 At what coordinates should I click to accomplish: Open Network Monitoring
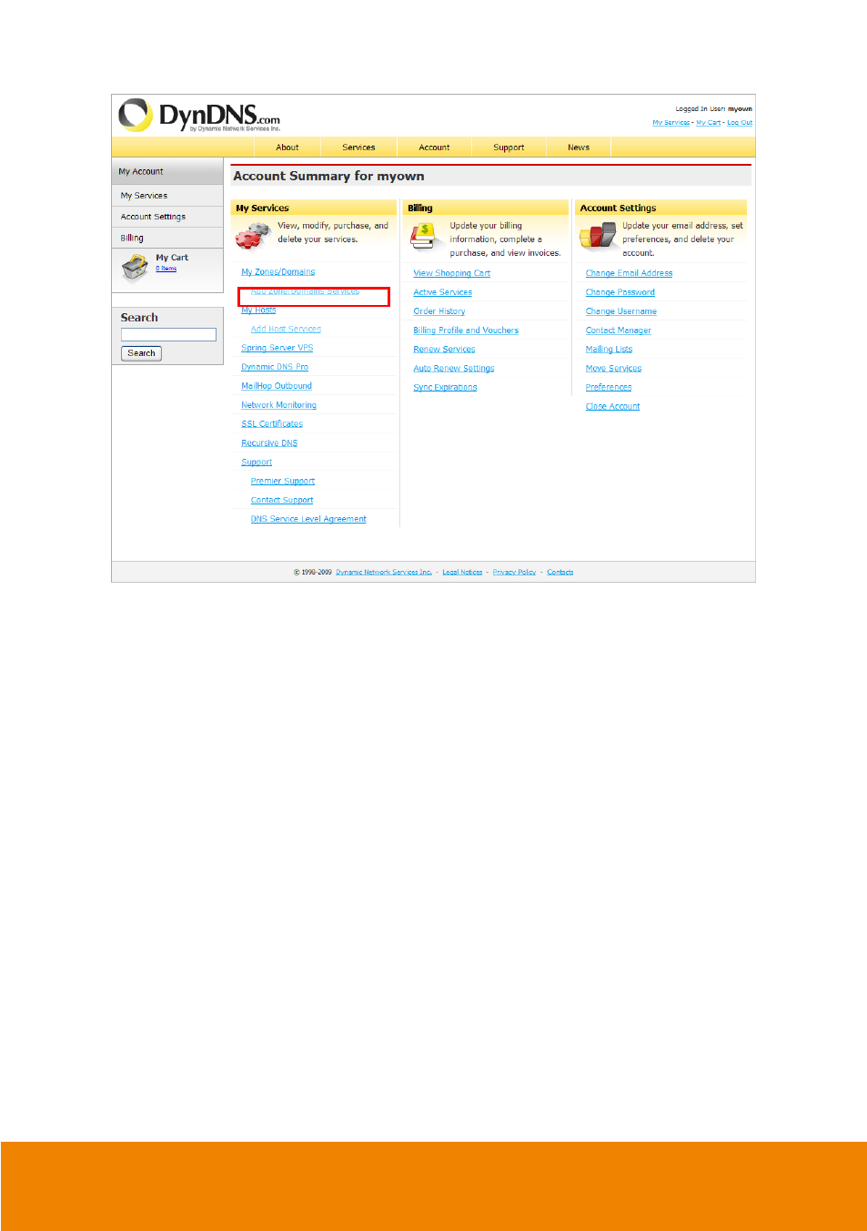(x=279, y=405)
